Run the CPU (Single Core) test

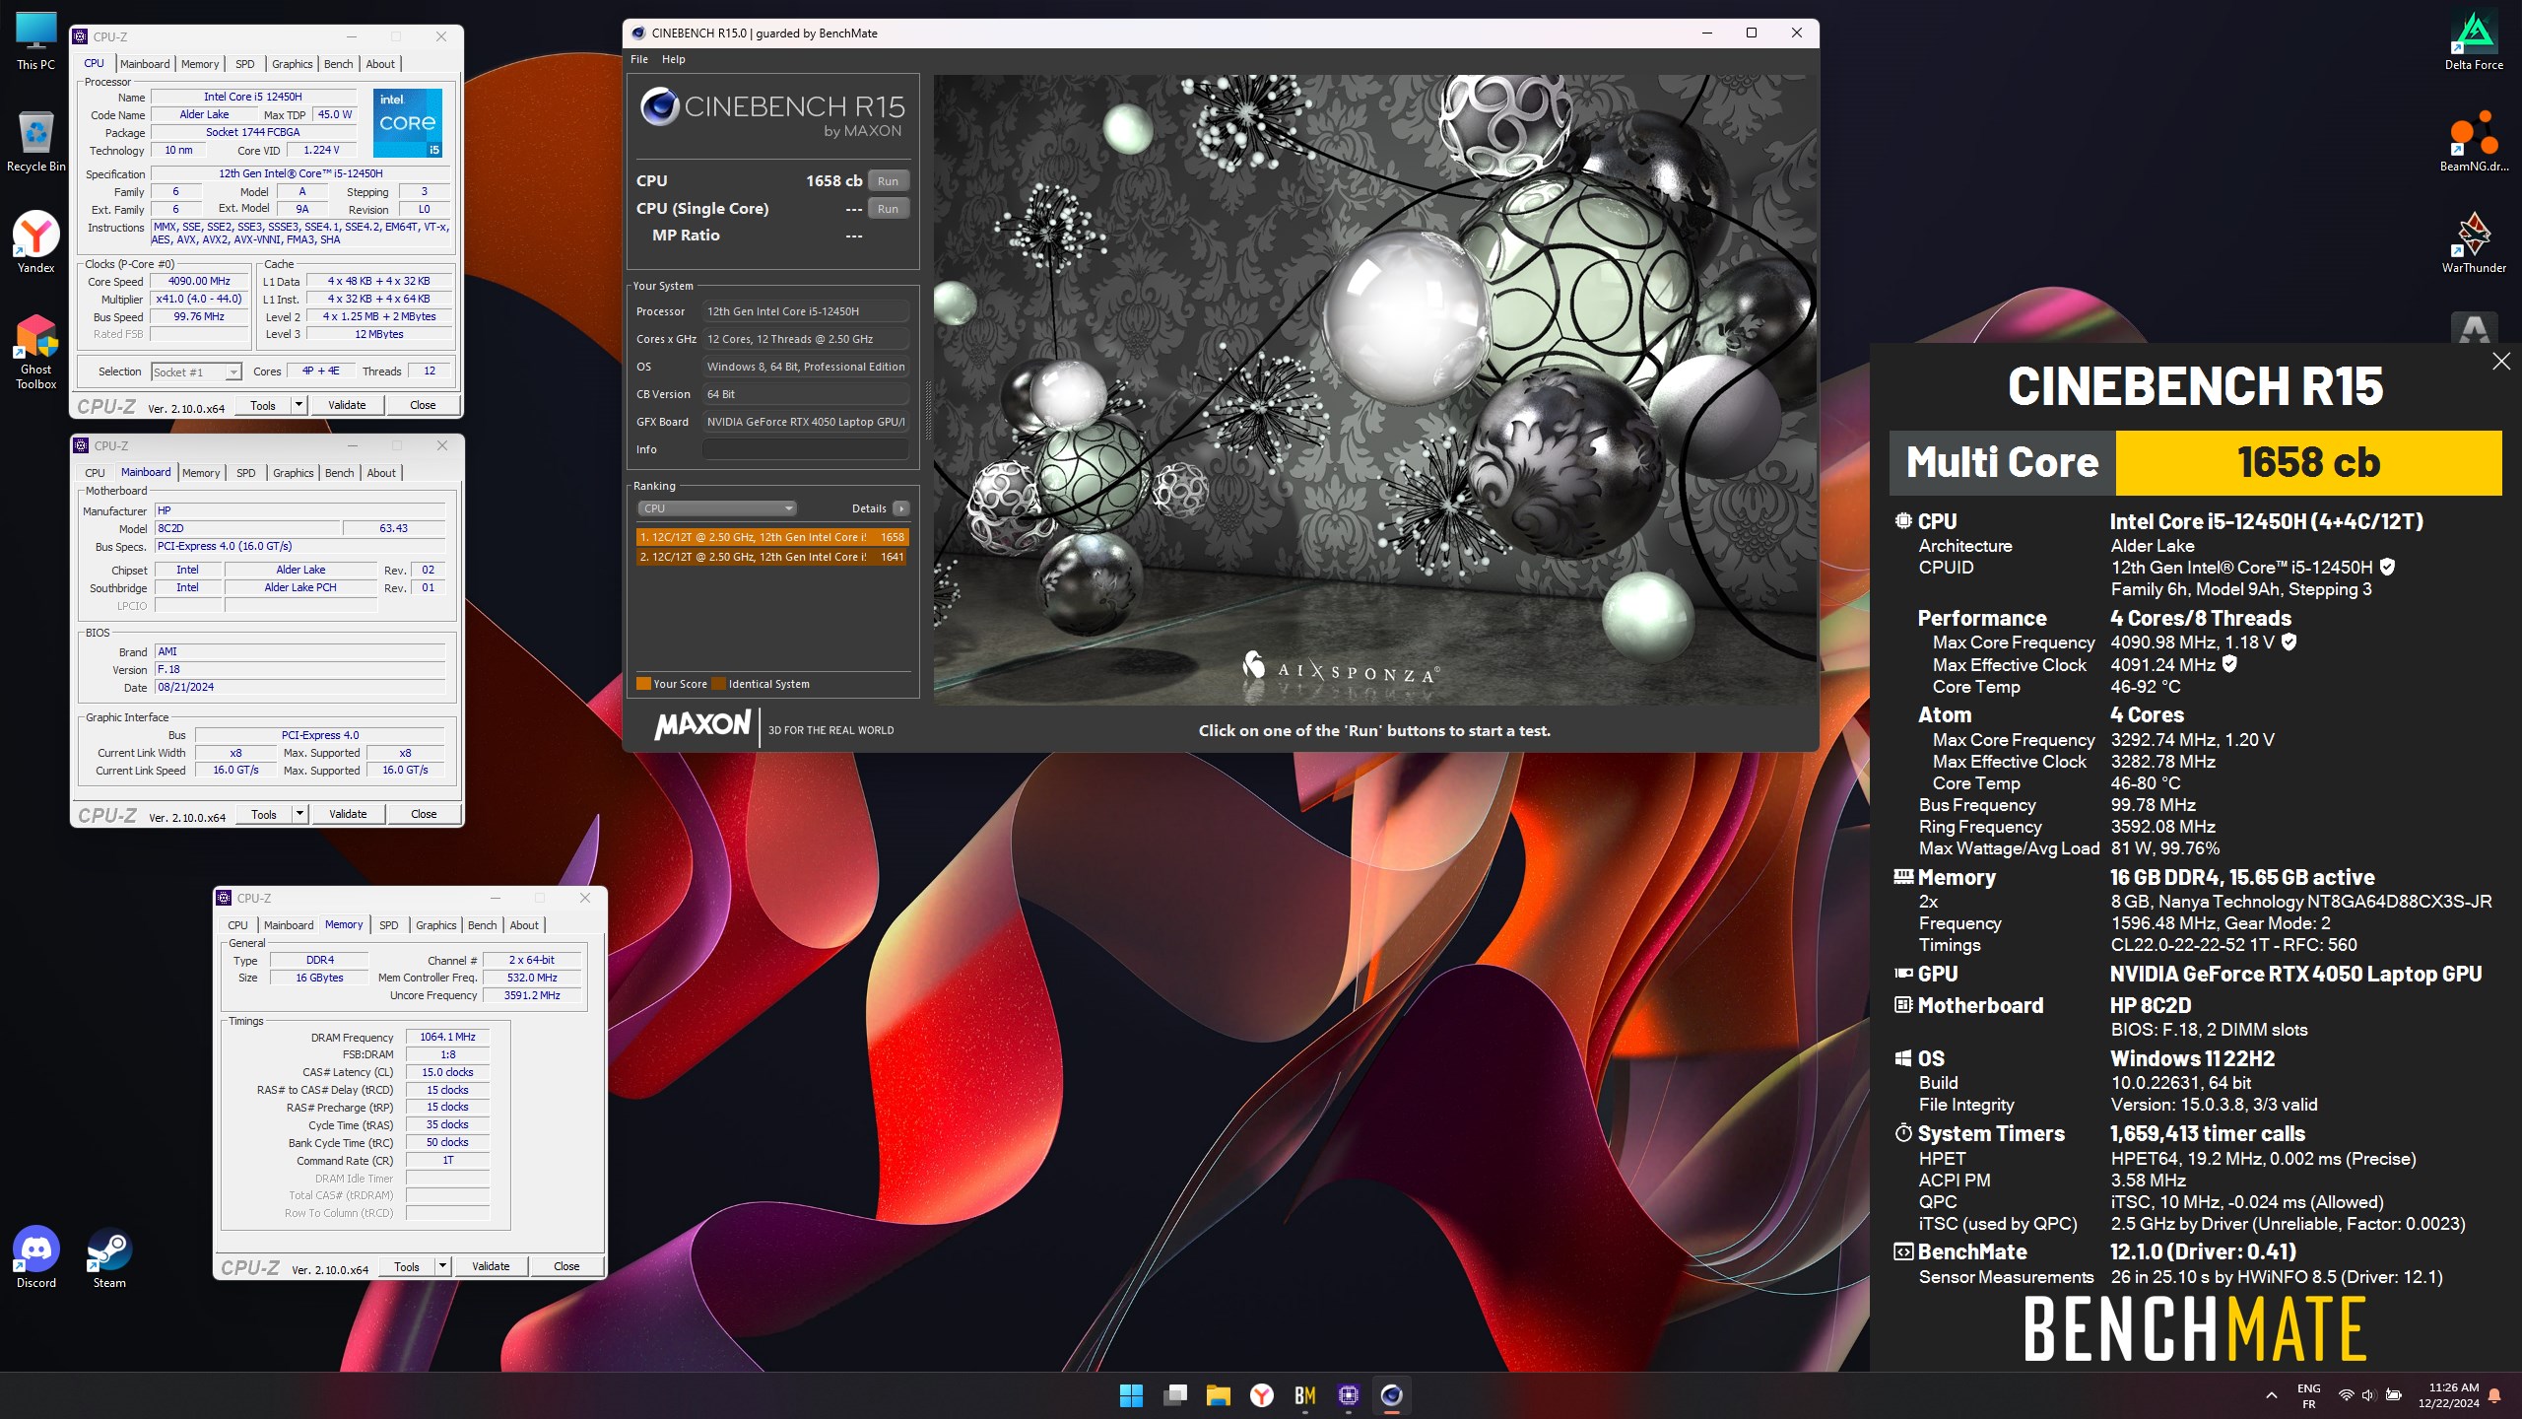[x=888, y=209]
